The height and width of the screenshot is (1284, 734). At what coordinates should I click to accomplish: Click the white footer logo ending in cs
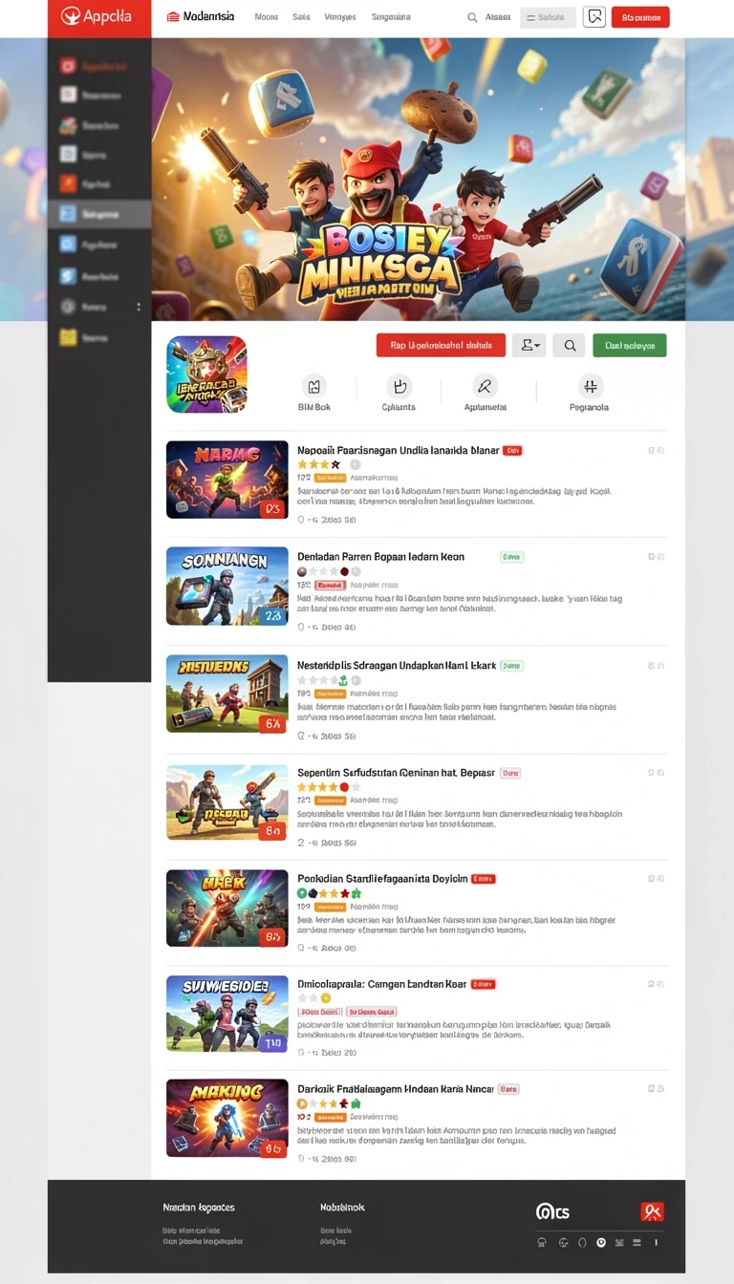(x=552, y=1211)
